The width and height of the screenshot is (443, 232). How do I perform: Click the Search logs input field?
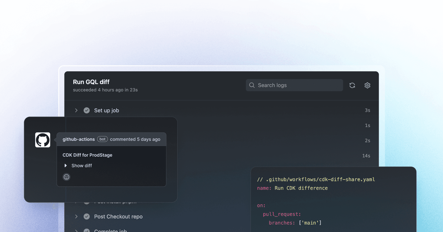[294, 85]
